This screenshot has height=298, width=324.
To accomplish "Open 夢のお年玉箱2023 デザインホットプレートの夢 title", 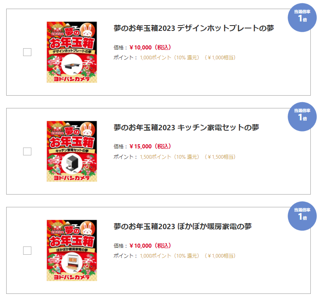I will (x=194, y=28).
